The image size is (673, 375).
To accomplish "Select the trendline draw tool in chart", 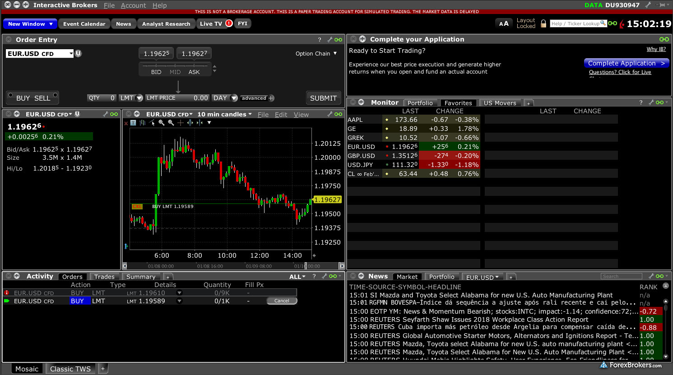I will [x=152, y=123].
